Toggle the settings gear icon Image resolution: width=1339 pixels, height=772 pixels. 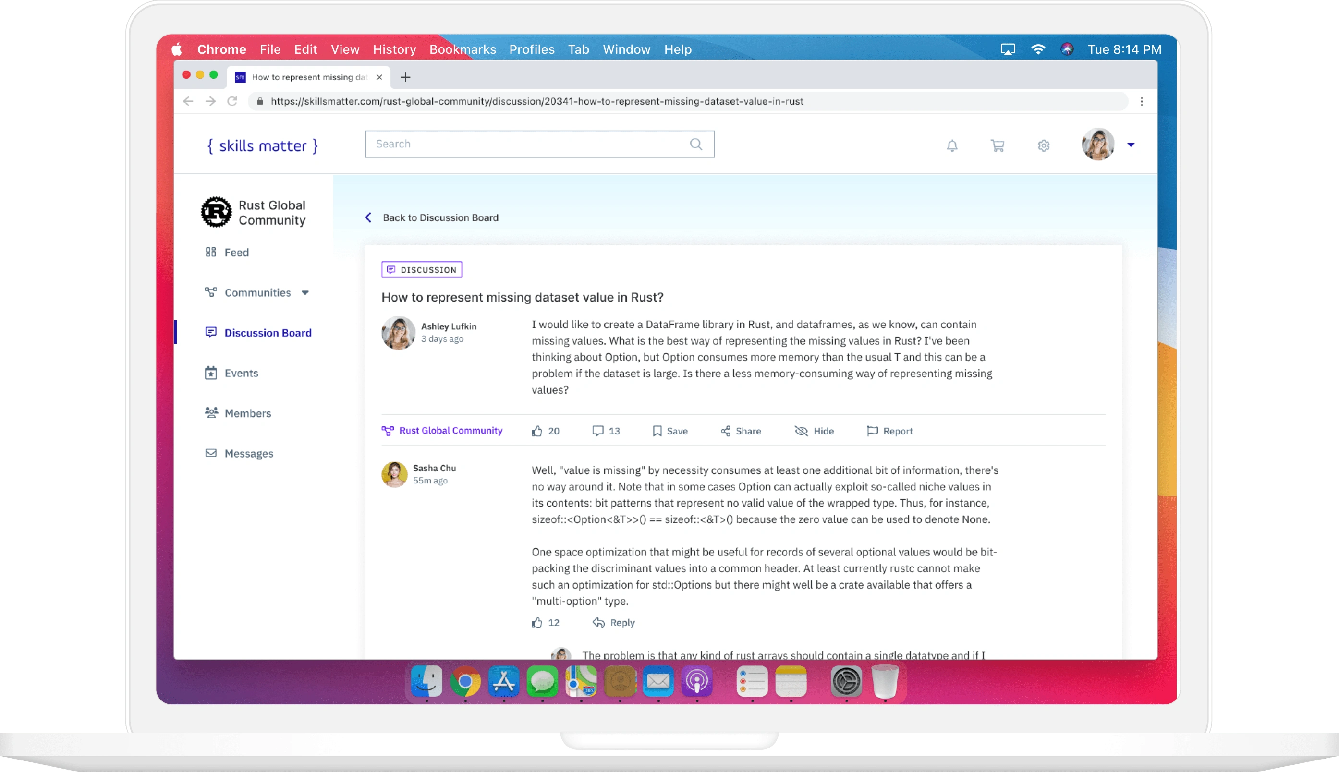[x=1044, y=145]
